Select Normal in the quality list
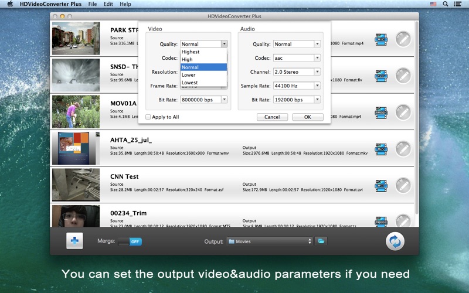 tap(203, 67)
